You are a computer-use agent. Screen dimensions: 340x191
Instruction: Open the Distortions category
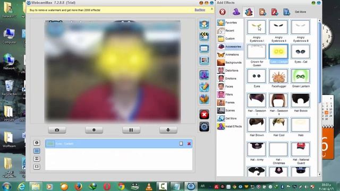[230, 71]
